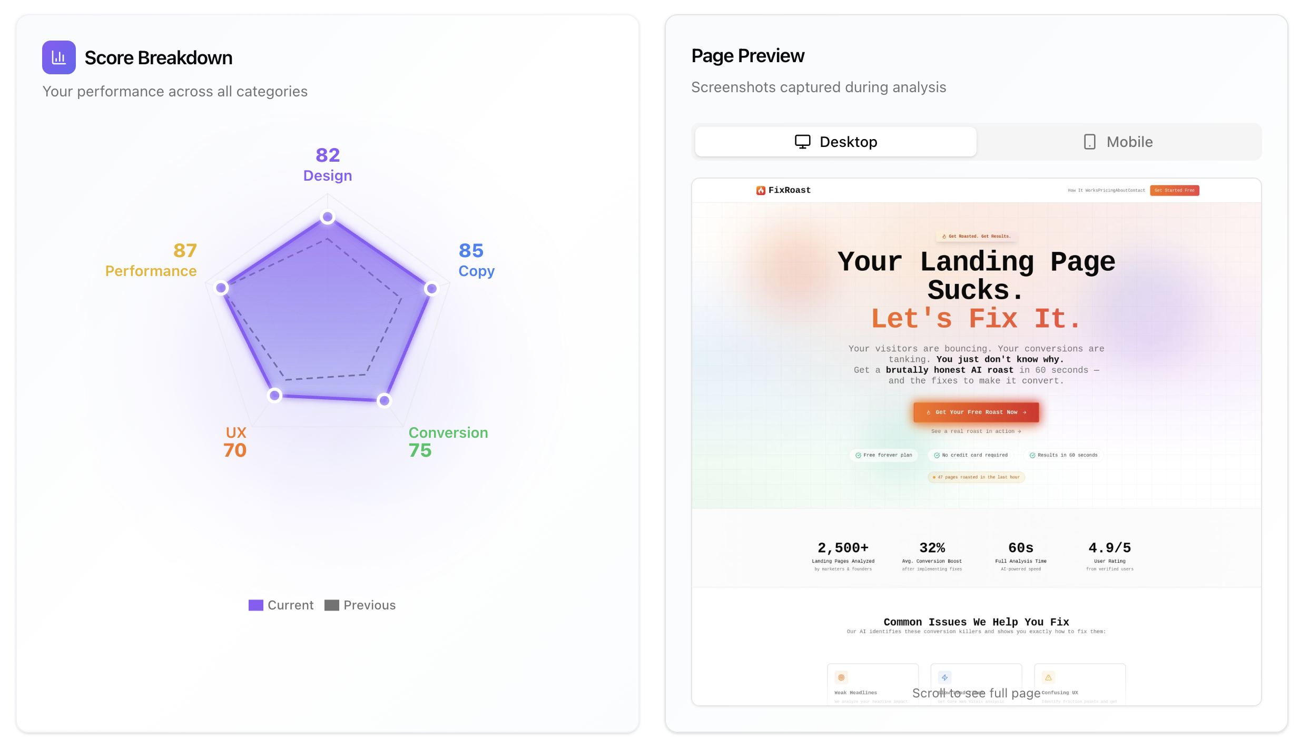Switch to the Mobile preview tab
Image resolution: width=1300 pixels, height=748 pixels.
tap(1118, 142)
